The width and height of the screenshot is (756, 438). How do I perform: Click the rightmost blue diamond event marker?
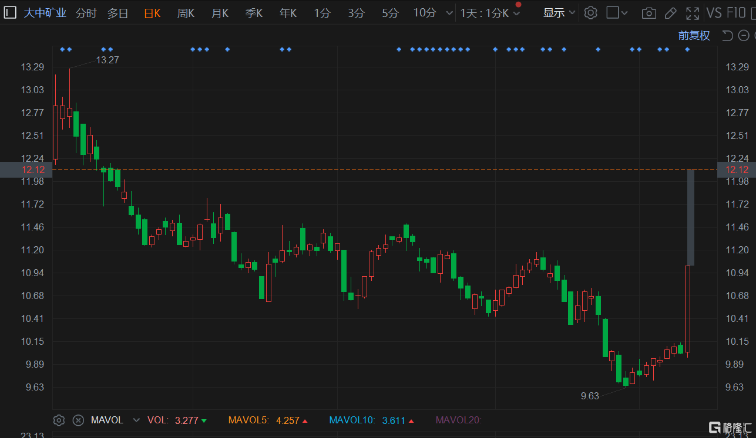pyautogui.click(x=687, y=49)
